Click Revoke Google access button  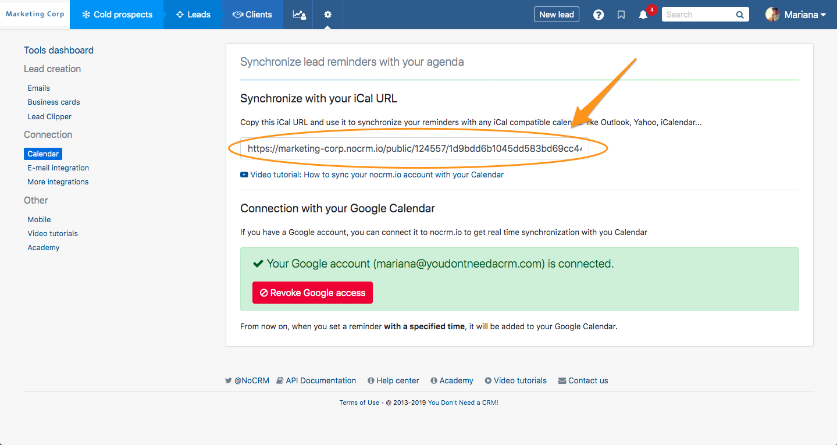pos(312,293)
